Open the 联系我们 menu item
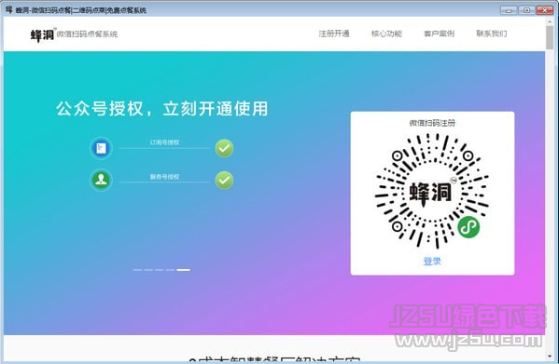559x364 pixels. (492, 34)
